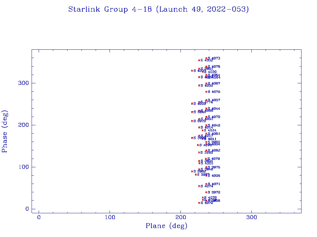The width and height of the screenshot is (317, 237).
Task: Click the "S 4005" satellite label
Action: click(207, 163)
